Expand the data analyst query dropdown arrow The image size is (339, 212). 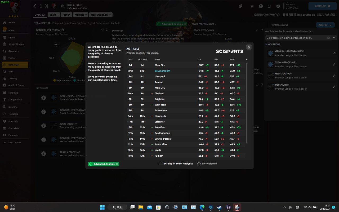[334, 38]
